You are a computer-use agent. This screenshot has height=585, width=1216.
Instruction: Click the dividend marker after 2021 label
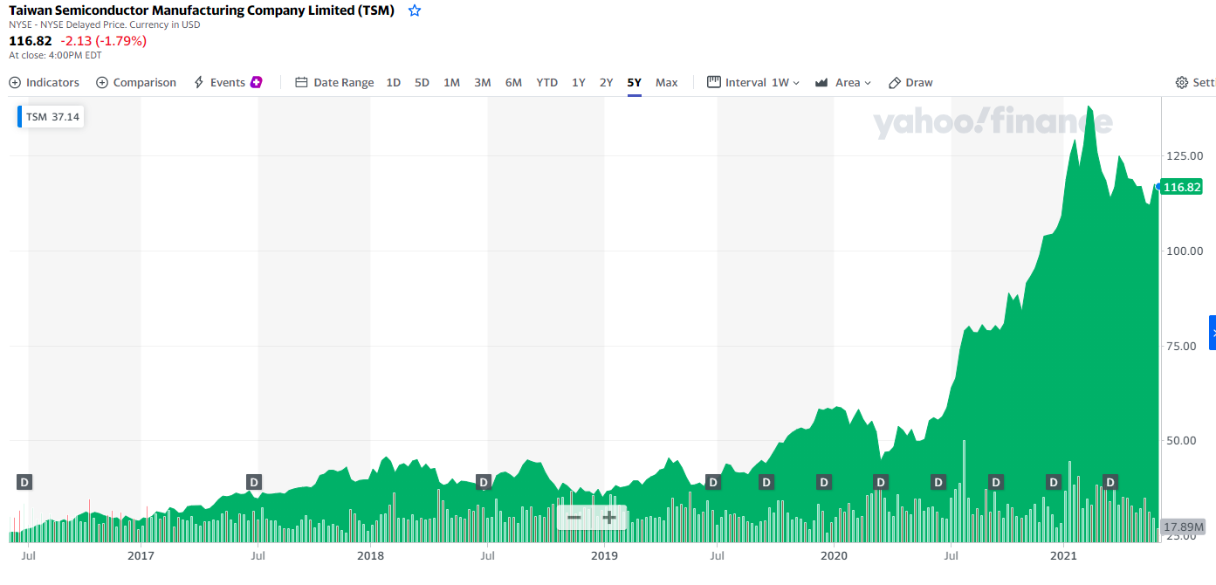(1110, 482)
